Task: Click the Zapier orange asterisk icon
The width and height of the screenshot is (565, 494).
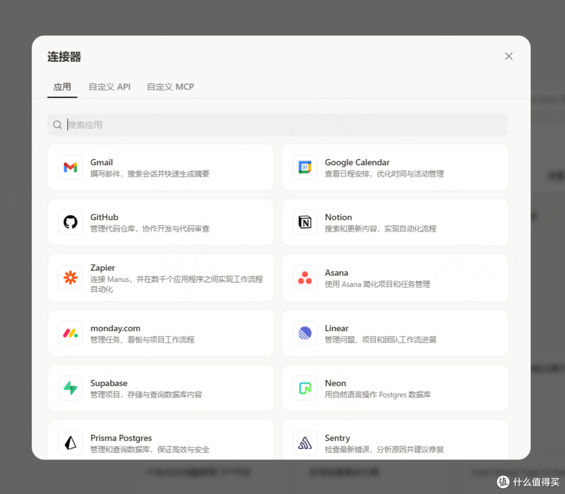Action: pos(70,277)
